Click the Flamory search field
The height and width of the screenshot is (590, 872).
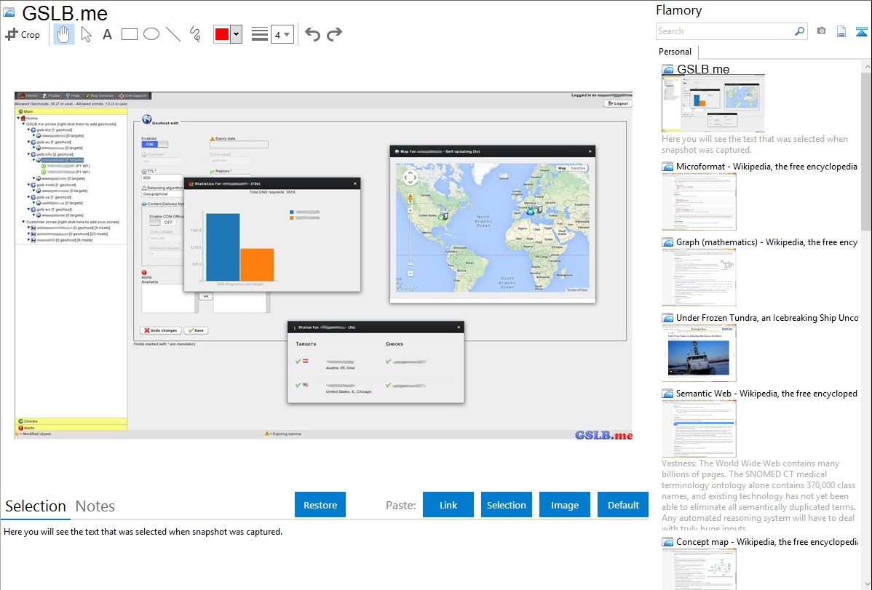724,31
